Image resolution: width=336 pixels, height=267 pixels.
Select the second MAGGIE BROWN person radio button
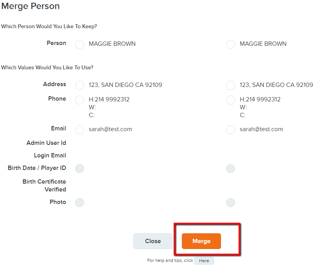(230, 44)
